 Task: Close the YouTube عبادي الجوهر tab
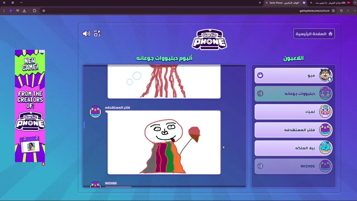pos(311,3)
